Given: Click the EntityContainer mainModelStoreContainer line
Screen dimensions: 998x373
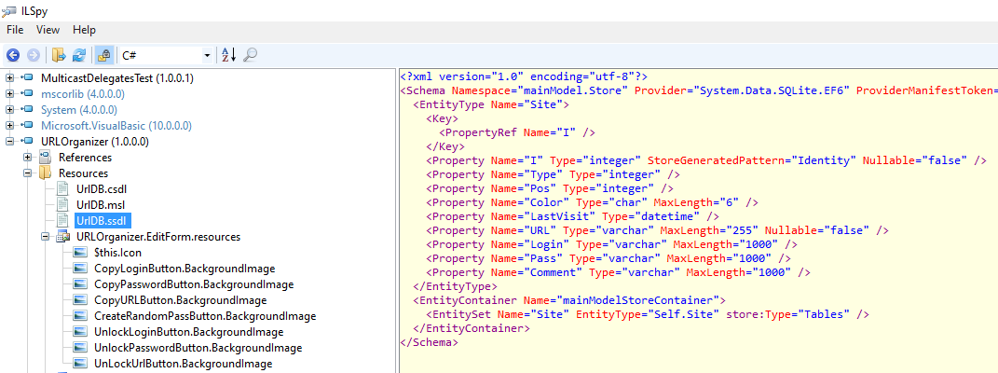Looking at the screenshot, I should (569, 300).
